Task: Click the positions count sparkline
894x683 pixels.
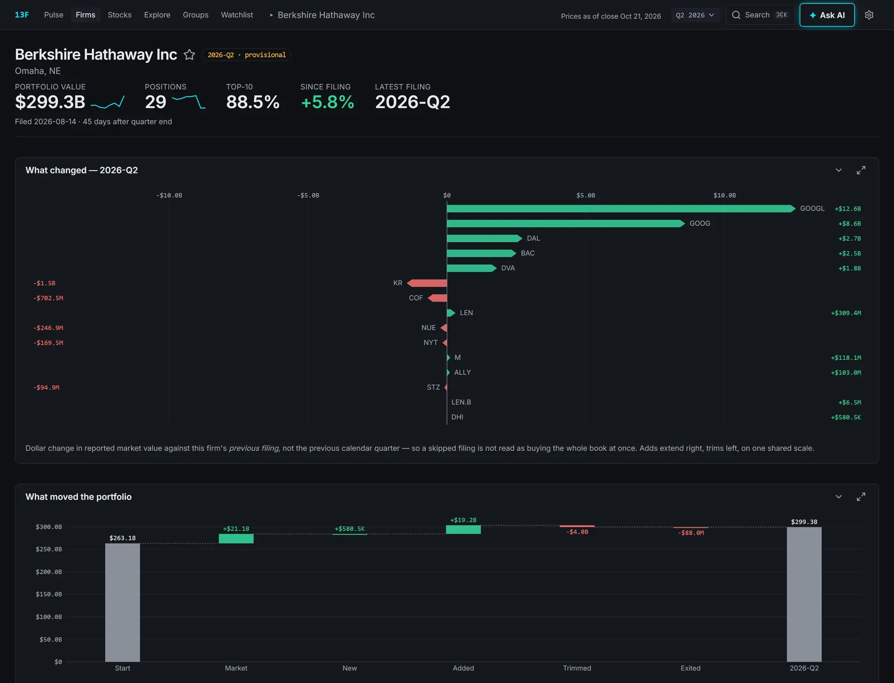Action: tap(189, 102)
